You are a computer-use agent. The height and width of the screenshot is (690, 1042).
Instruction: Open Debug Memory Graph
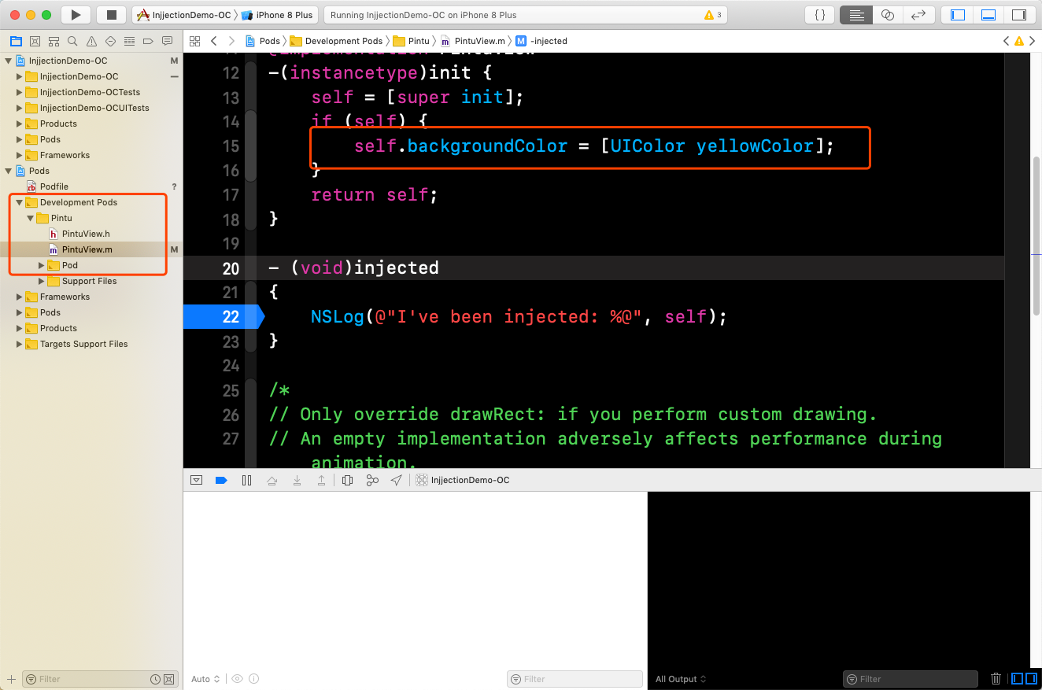372,480
